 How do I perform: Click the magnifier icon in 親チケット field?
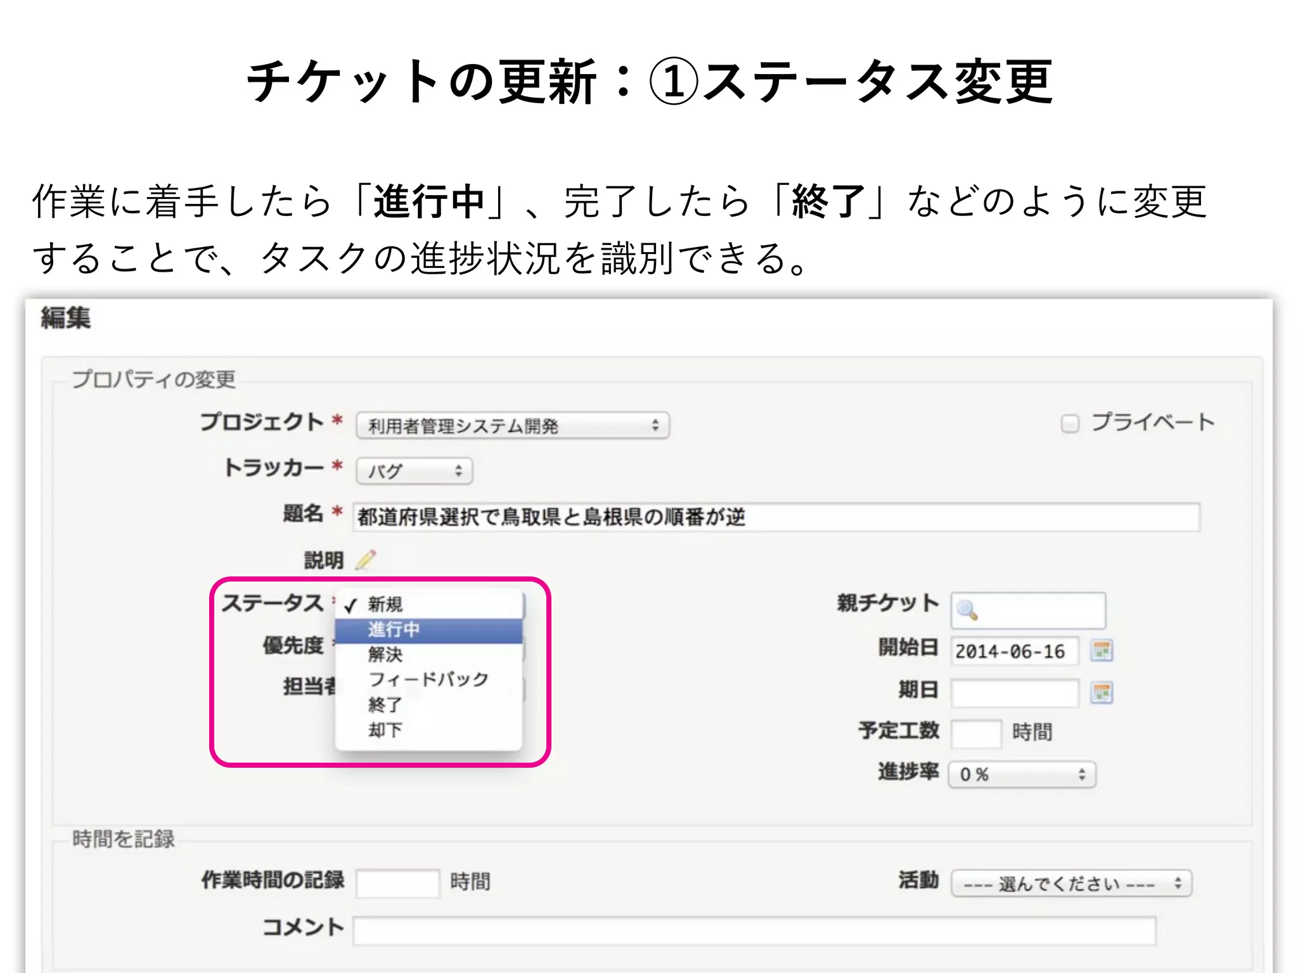967,610
